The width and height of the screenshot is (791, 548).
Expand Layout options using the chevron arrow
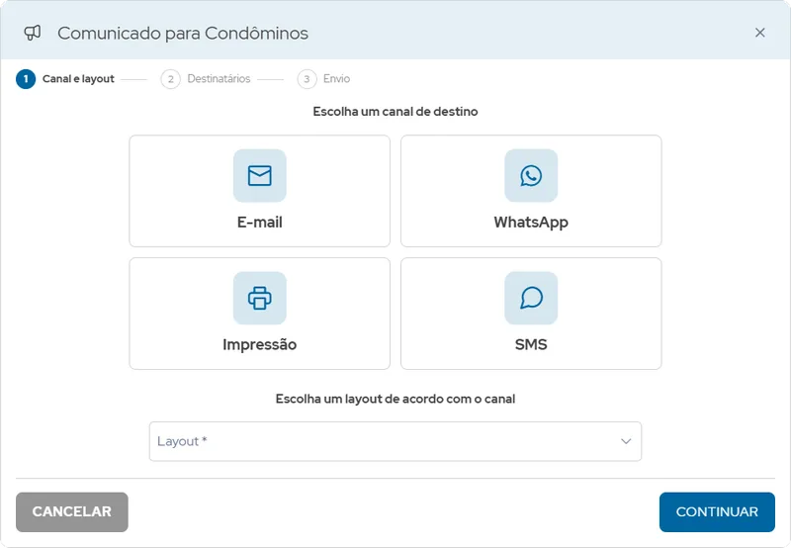[x=626, y=441]
